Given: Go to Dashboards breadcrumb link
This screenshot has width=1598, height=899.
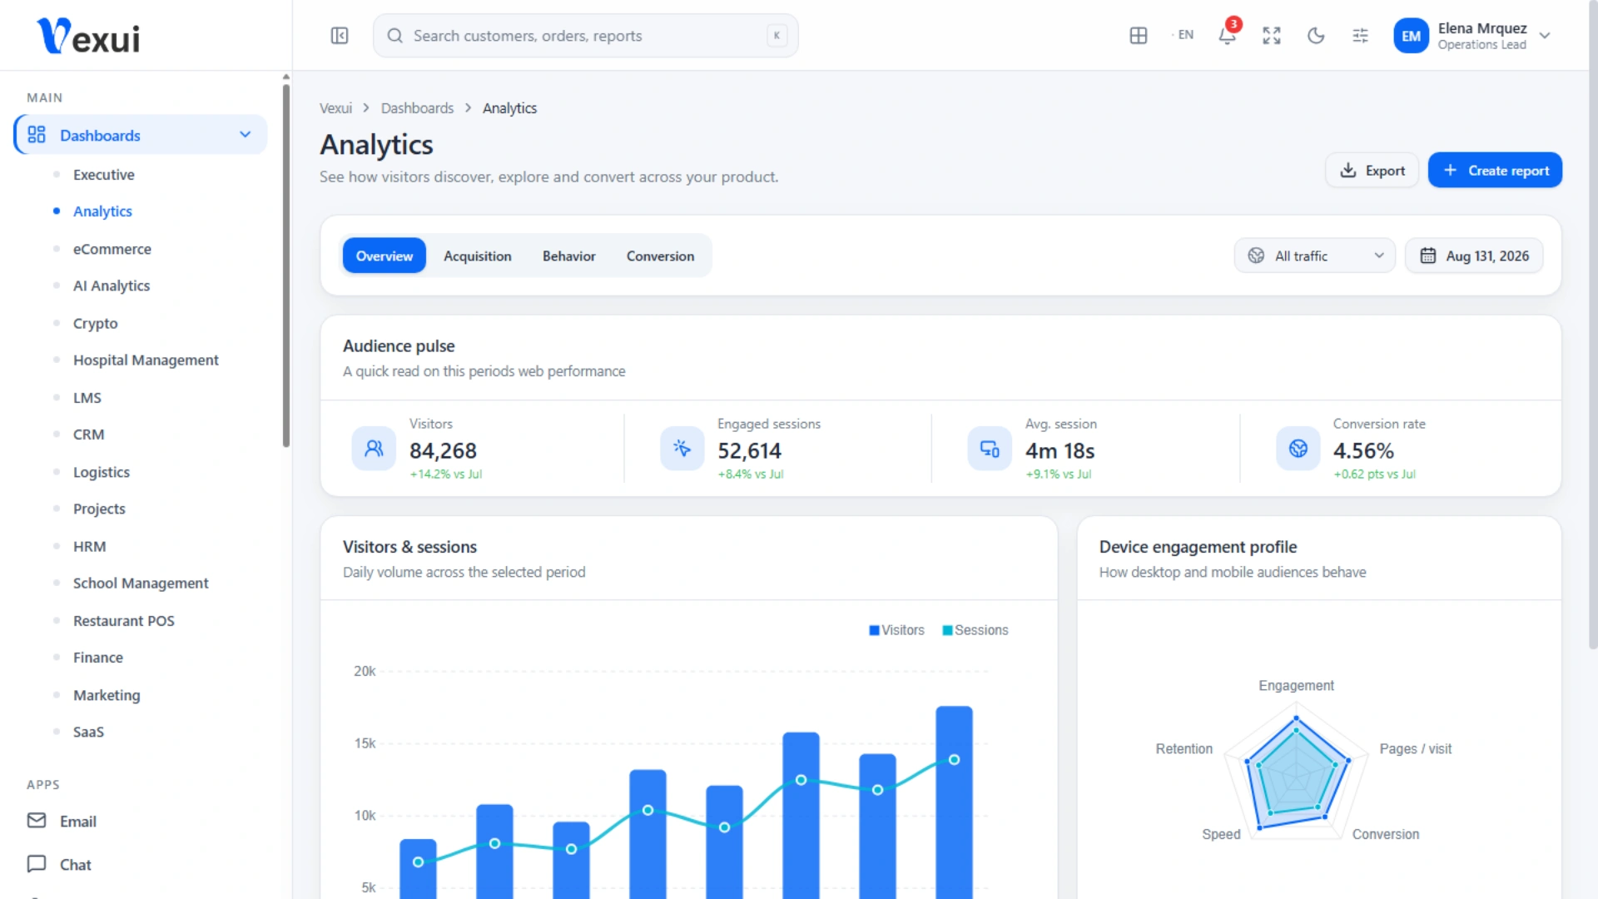Looking at the screenshot, I should [x=417, y=108].
